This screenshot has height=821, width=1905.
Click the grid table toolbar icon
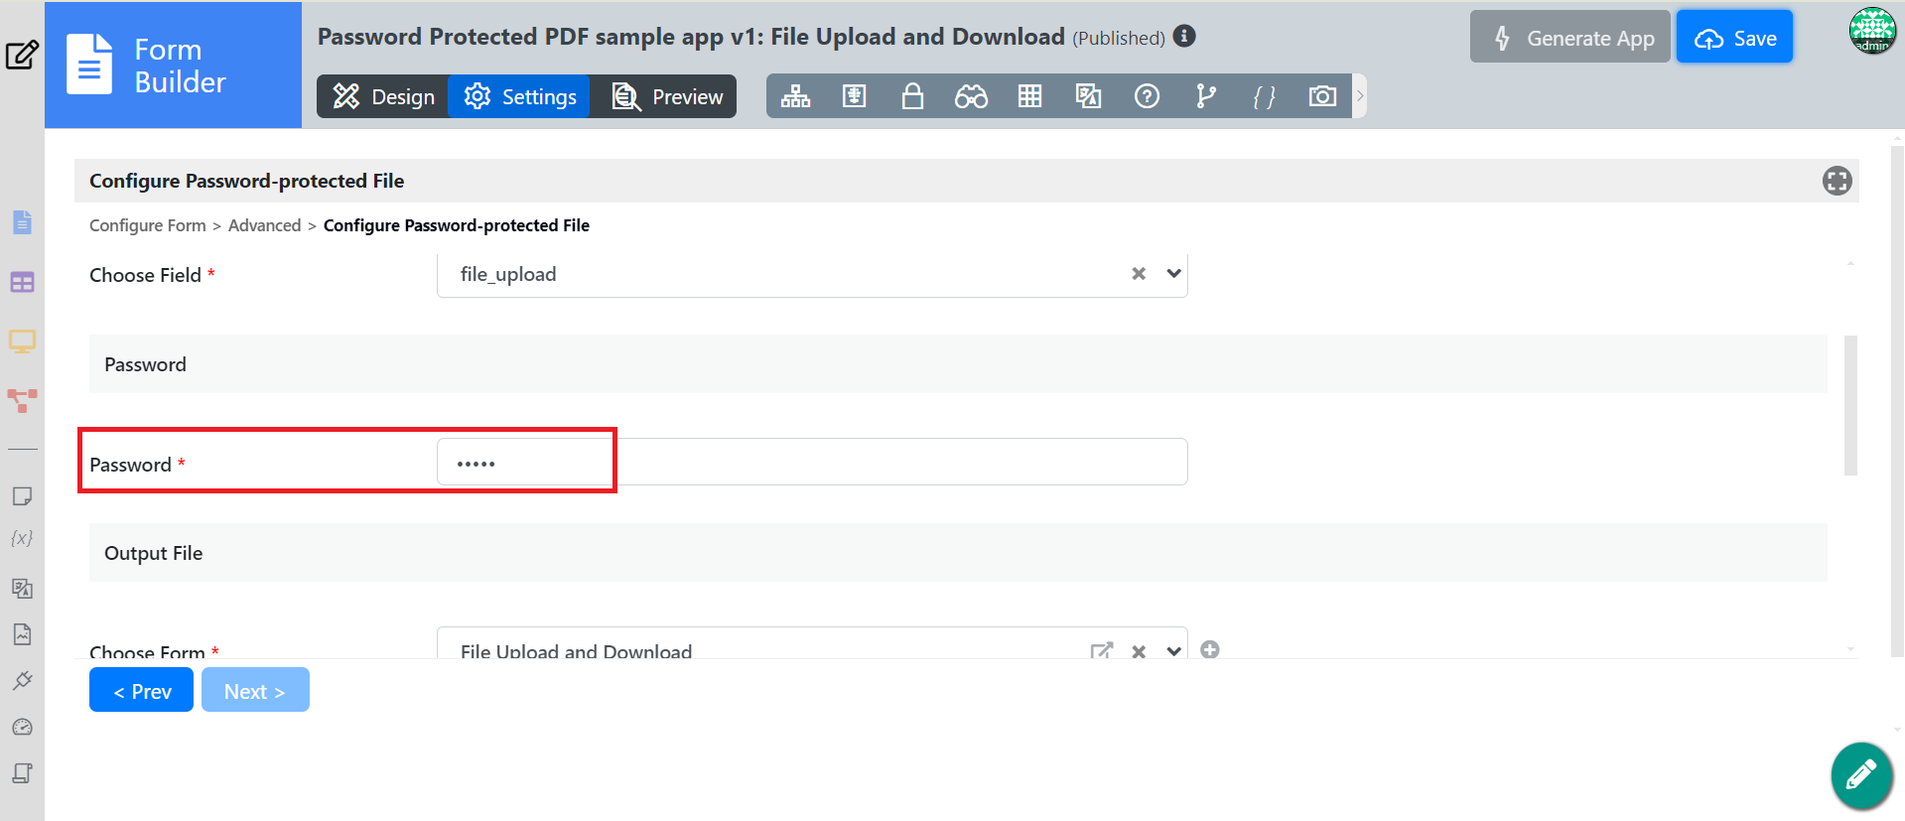1029,96
